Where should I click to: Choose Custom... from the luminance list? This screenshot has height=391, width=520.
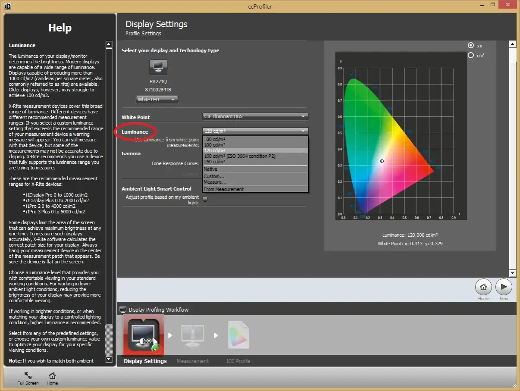pyautogui.click(x=214, y=176)
